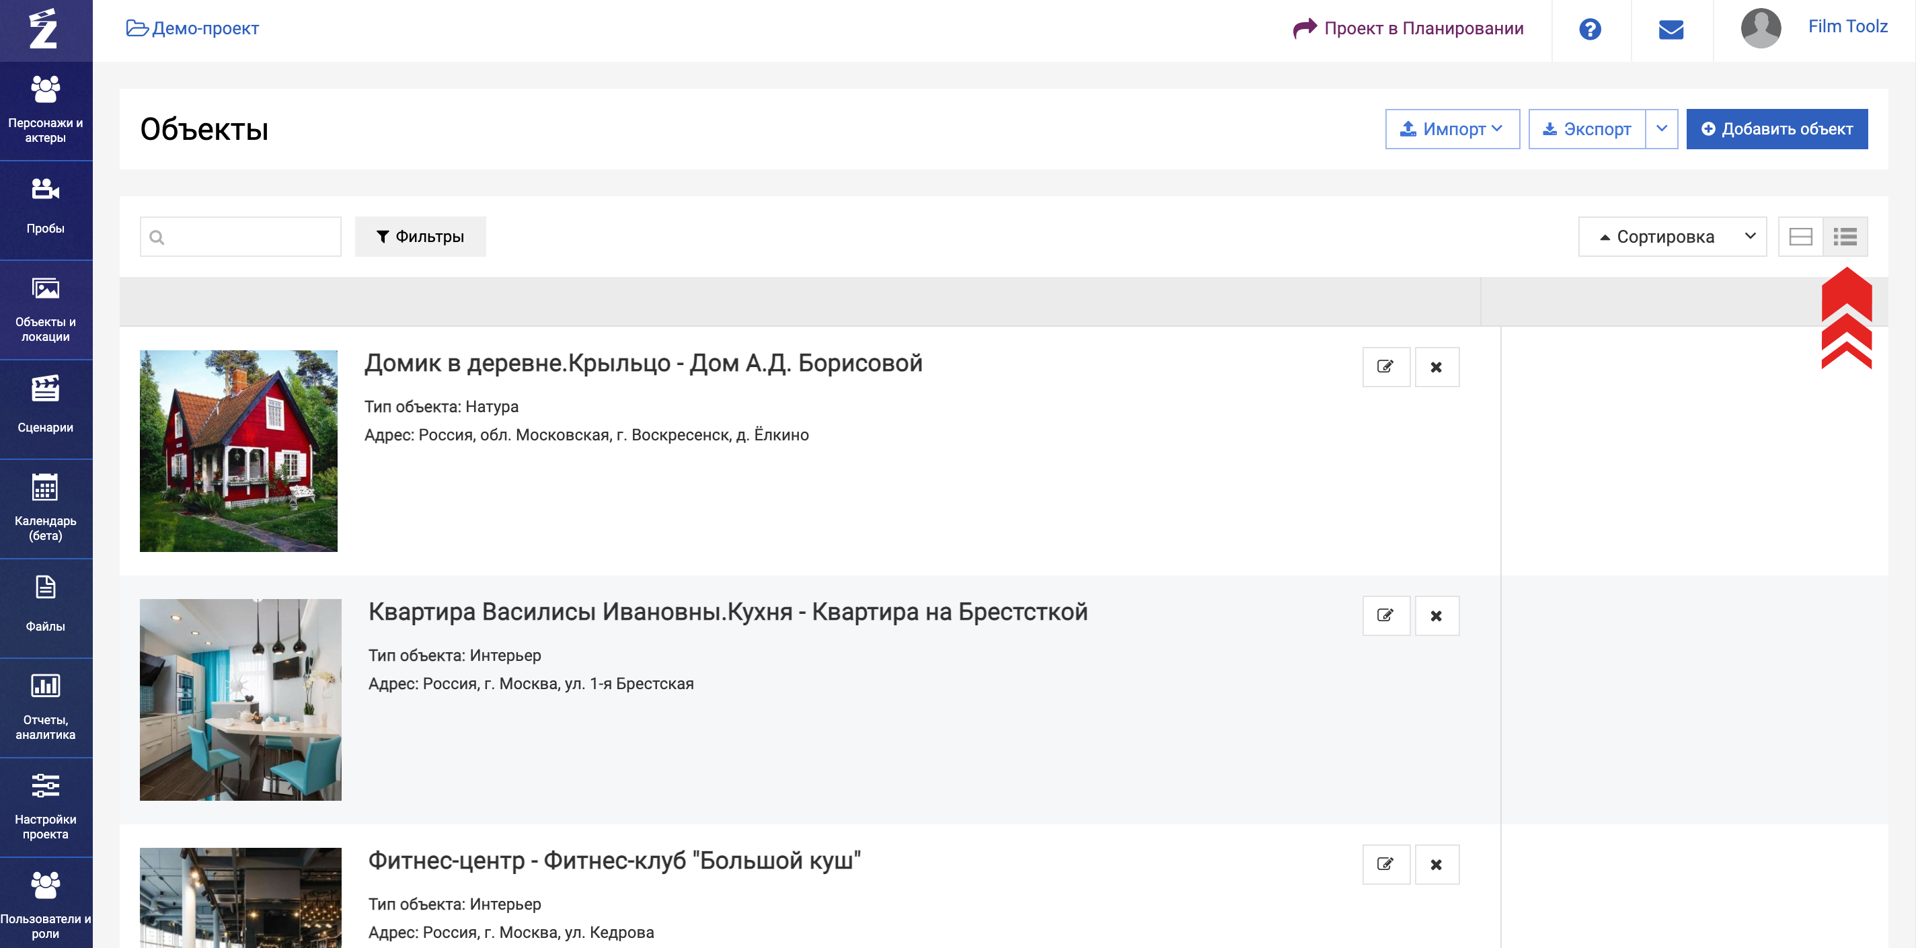The height and width of the screenshot is (948, 1916).
Task: Click the help question mark icon
Action: [1591, 29]
